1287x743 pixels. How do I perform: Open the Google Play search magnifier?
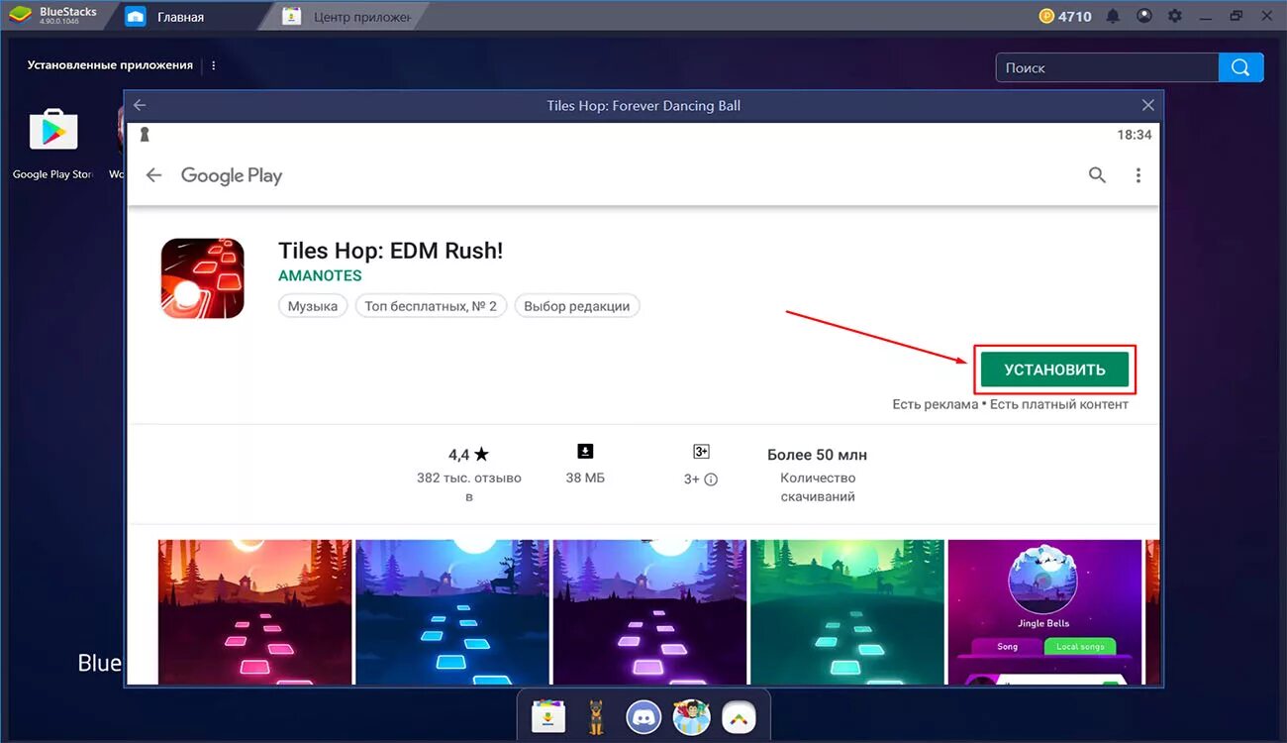click(1097, 175)
